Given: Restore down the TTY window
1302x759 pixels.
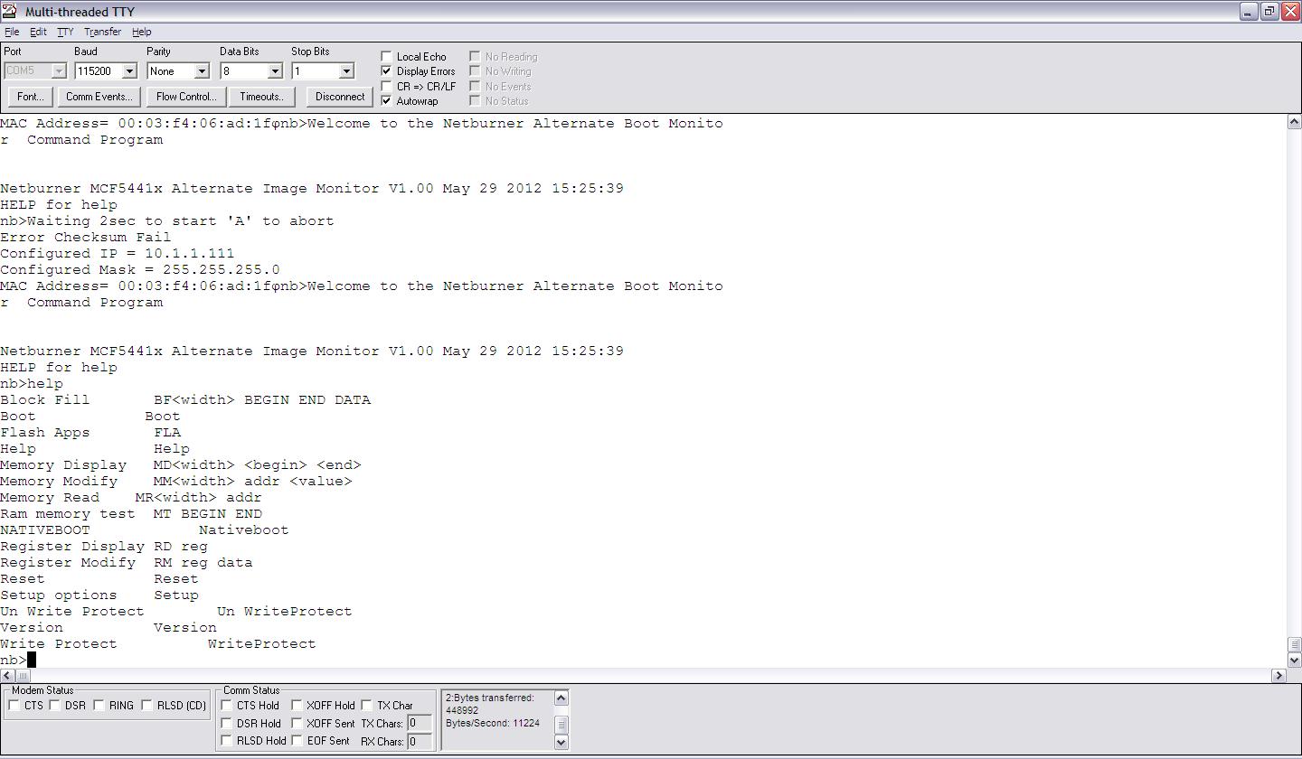Looking at the screenshot, I should 1269,11.
